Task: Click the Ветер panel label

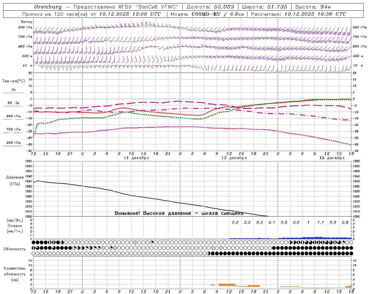Action: pyautogui.click(x=27, y=22)
